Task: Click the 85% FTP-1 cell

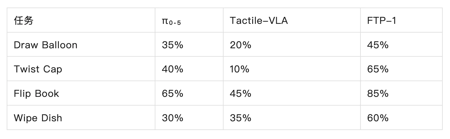Action: coord(401,93)
